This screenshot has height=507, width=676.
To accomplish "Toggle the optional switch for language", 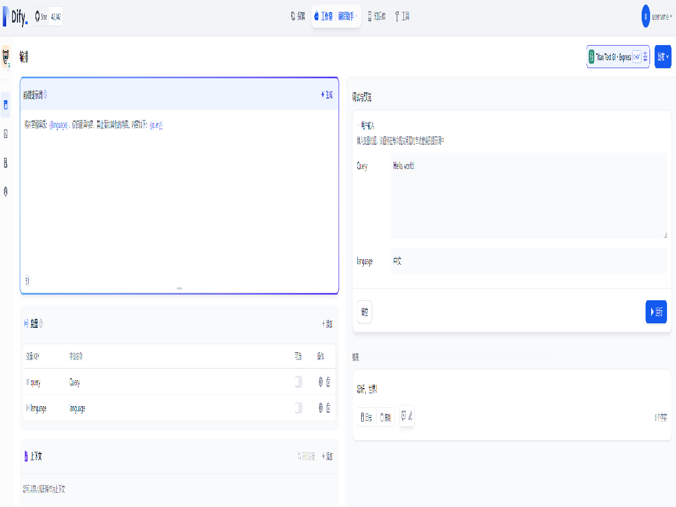I will 298,408.
